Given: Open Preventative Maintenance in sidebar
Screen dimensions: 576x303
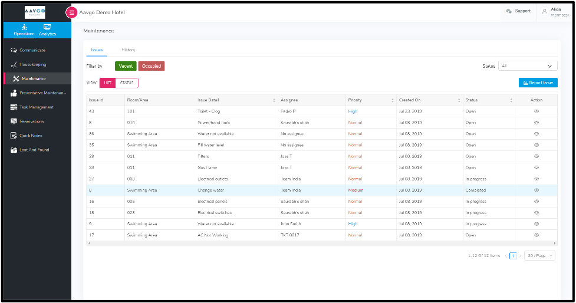Looking at the screenshot, I should click(x=38, y=93).
